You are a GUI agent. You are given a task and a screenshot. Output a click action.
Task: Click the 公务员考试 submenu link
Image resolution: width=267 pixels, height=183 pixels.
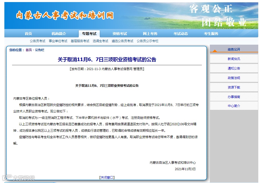coord(38,41)
